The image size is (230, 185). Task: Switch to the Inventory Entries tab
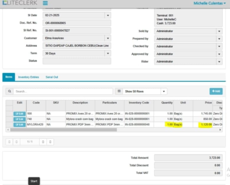(28, 77)
